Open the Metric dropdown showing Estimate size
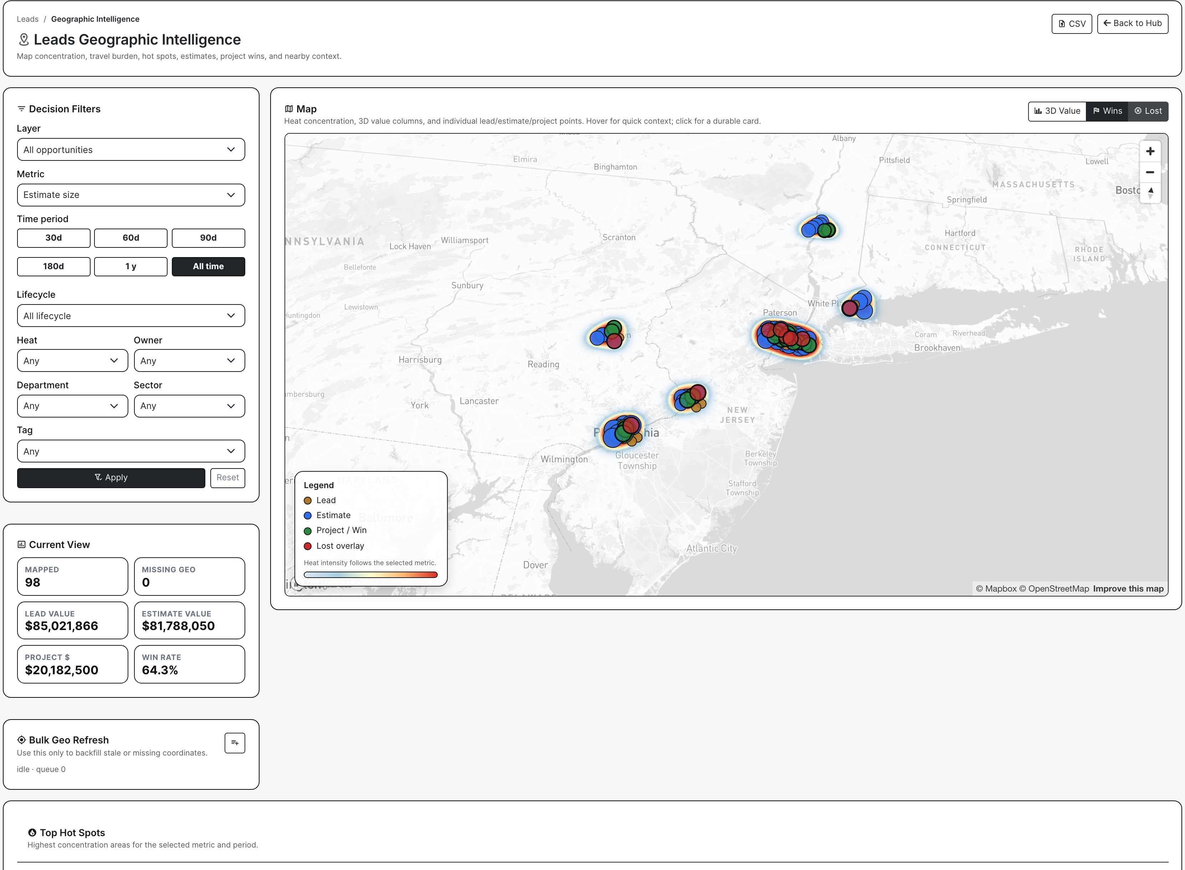 pos(131,195)
